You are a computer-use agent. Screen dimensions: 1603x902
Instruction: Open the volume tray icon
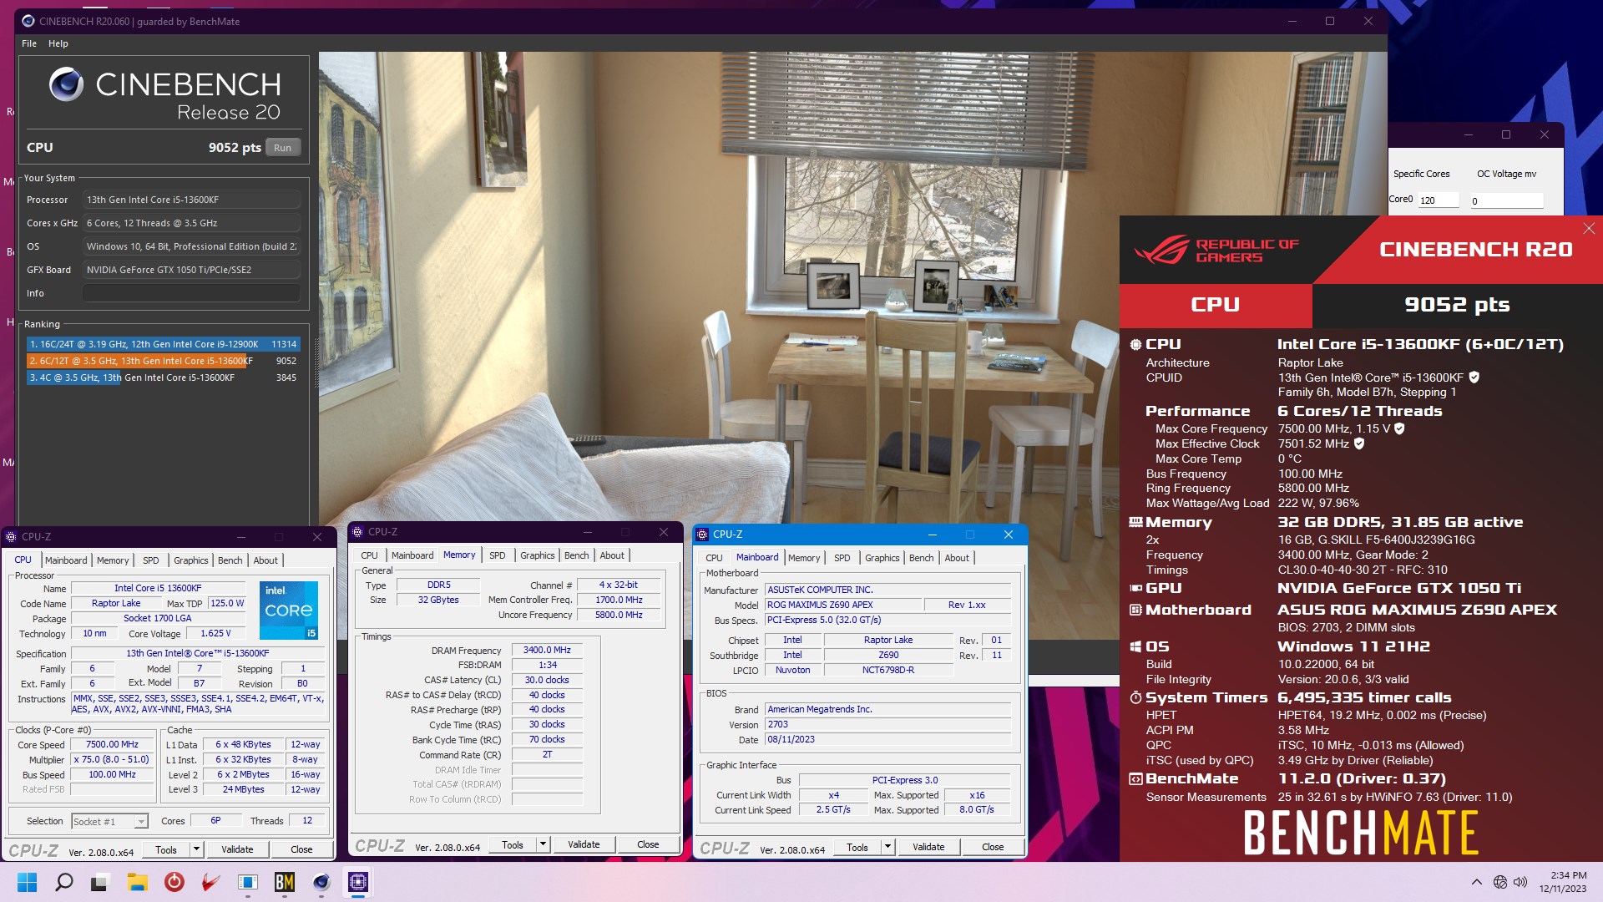click(1520, 882)
